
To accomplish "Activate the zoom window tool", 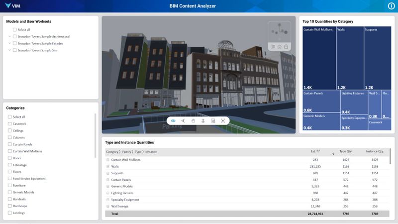I will coord(213,121).
